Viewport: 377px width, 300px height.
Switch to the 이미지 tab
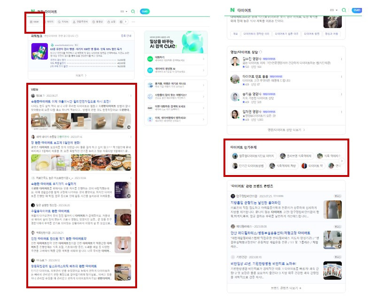49,22
